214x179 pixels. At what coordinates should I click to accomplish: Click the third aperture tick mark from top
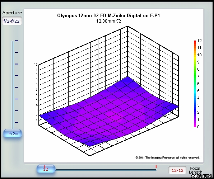click(x=17, y=64)
